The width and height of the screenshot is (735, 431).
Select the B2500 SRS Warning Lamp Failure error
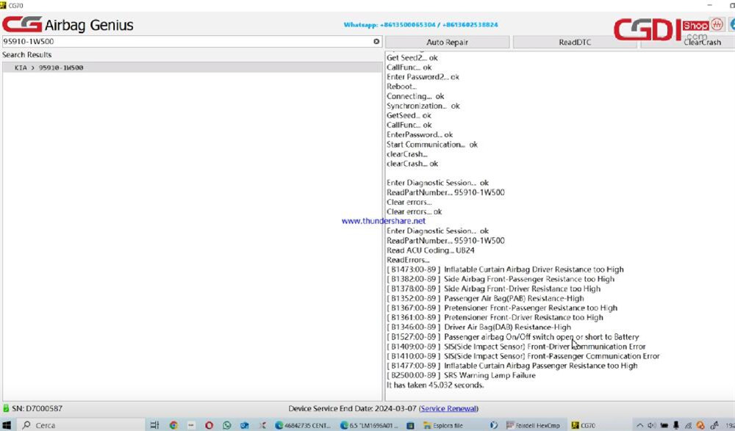pos(462,375)
